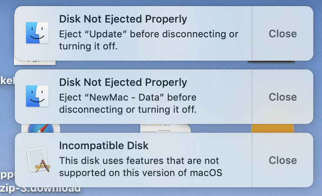This screenshot has width=322, height=196.
Task: Click the Finder icon on the Update notification
Action: [x=37, y=33]
